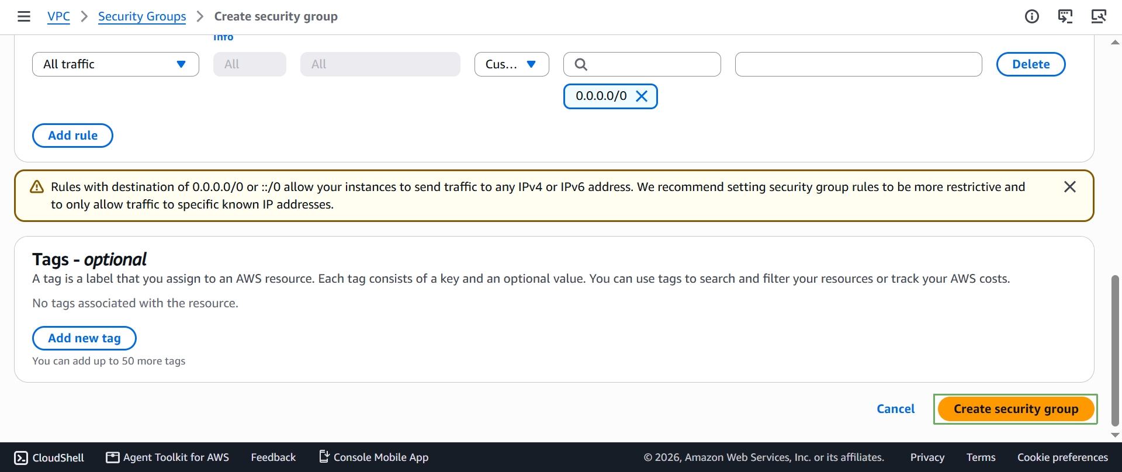Focus the destination search field
The width and height of the screenshot is (1122, 472).
click(x=642, y=64)
